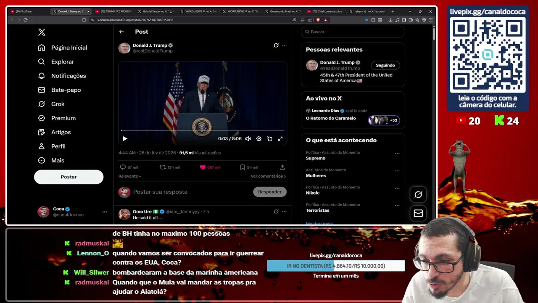Open a new browser tab

[393, 11]
